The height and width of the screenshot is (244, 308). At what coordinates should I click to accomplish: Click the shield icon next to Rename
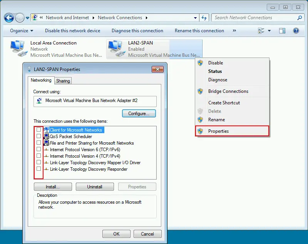[200, 120]
